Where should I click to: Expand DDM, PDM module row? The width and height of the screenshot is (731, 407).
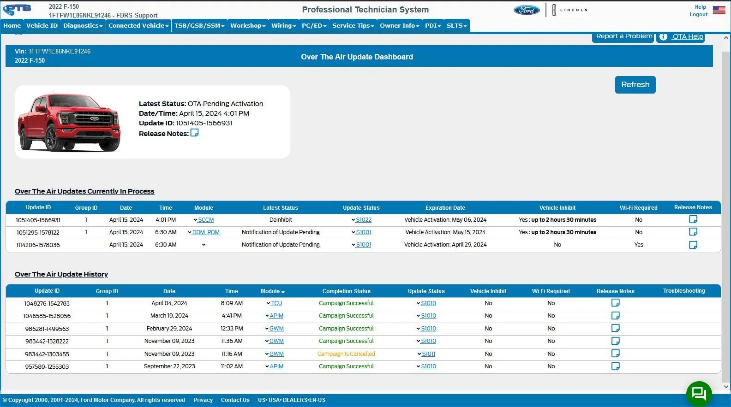[x=190, y=232]
